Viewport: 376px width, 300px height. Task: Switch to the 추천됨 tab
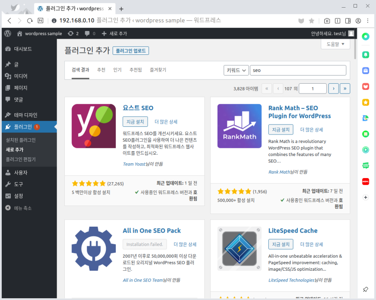pyautogui.click(x=136, y=70)
